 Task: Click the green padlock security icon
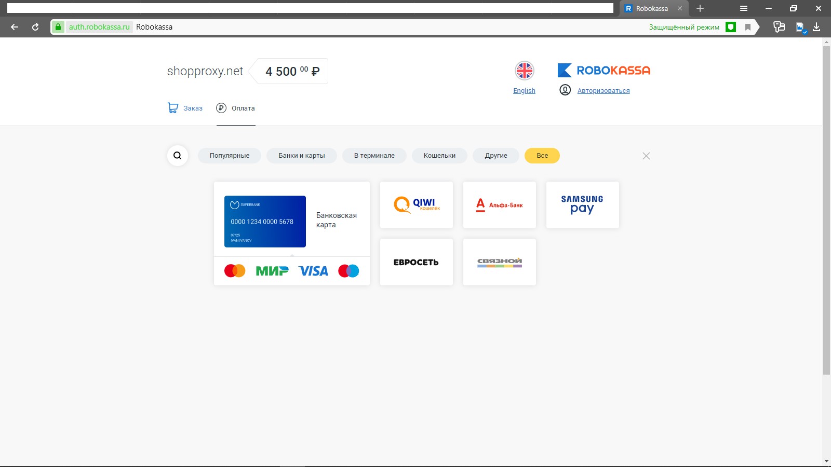58,27
